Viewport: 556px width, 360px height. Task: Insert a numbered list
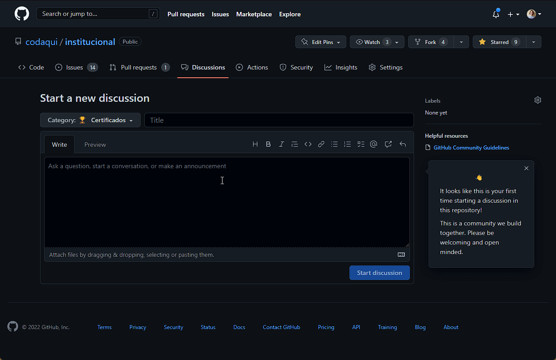[x=348, y=145]
